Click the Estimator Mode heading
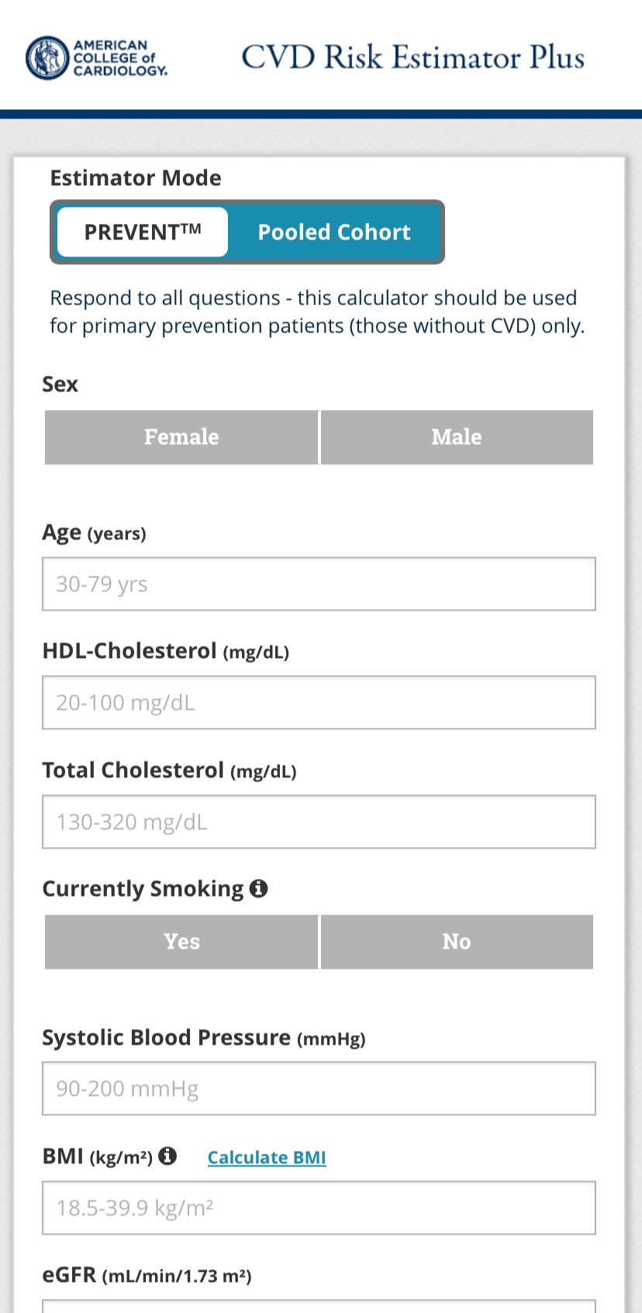 point(136,178)
